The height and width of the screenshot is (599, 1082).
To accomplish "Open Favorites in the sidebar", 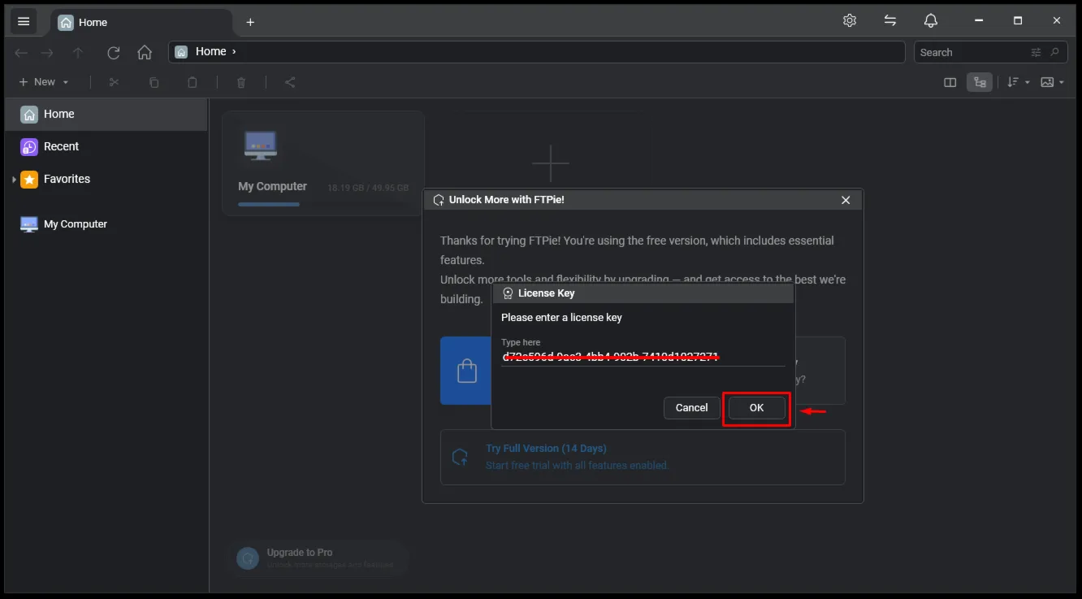I will click(x=106, y=179).
